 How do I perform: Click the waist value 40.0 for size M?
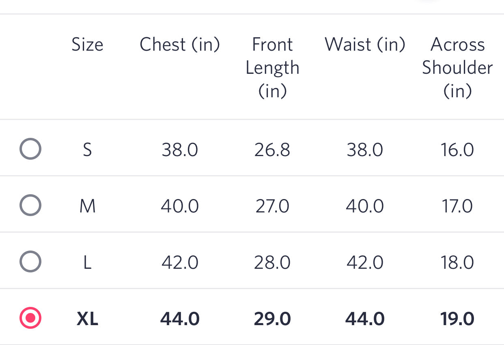[364, 206]
